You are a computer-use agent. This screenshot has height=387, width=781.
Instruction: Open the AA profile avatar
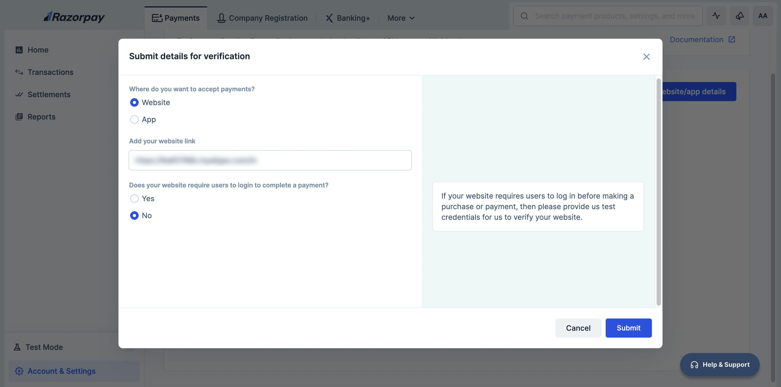pyautogui.click(x=762, y=16)
